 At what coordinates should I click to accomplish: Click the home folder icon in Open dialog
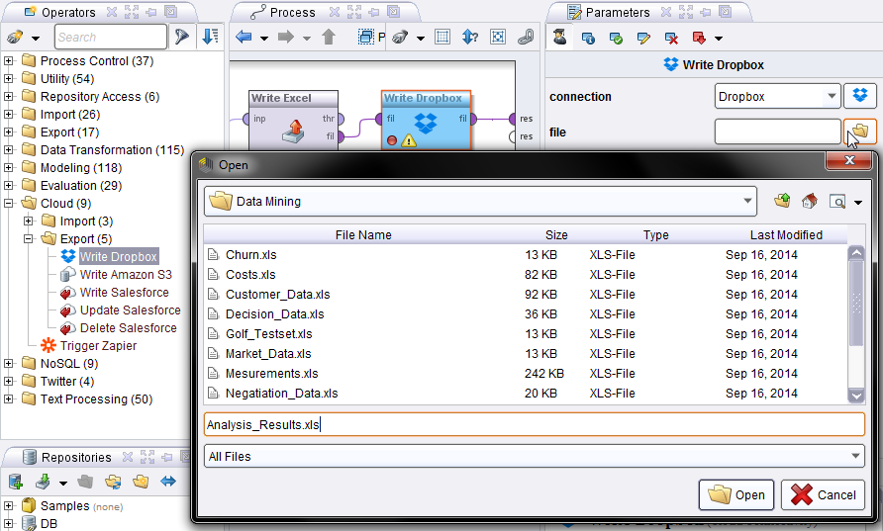pyautogui.click(x=810, y=201)
